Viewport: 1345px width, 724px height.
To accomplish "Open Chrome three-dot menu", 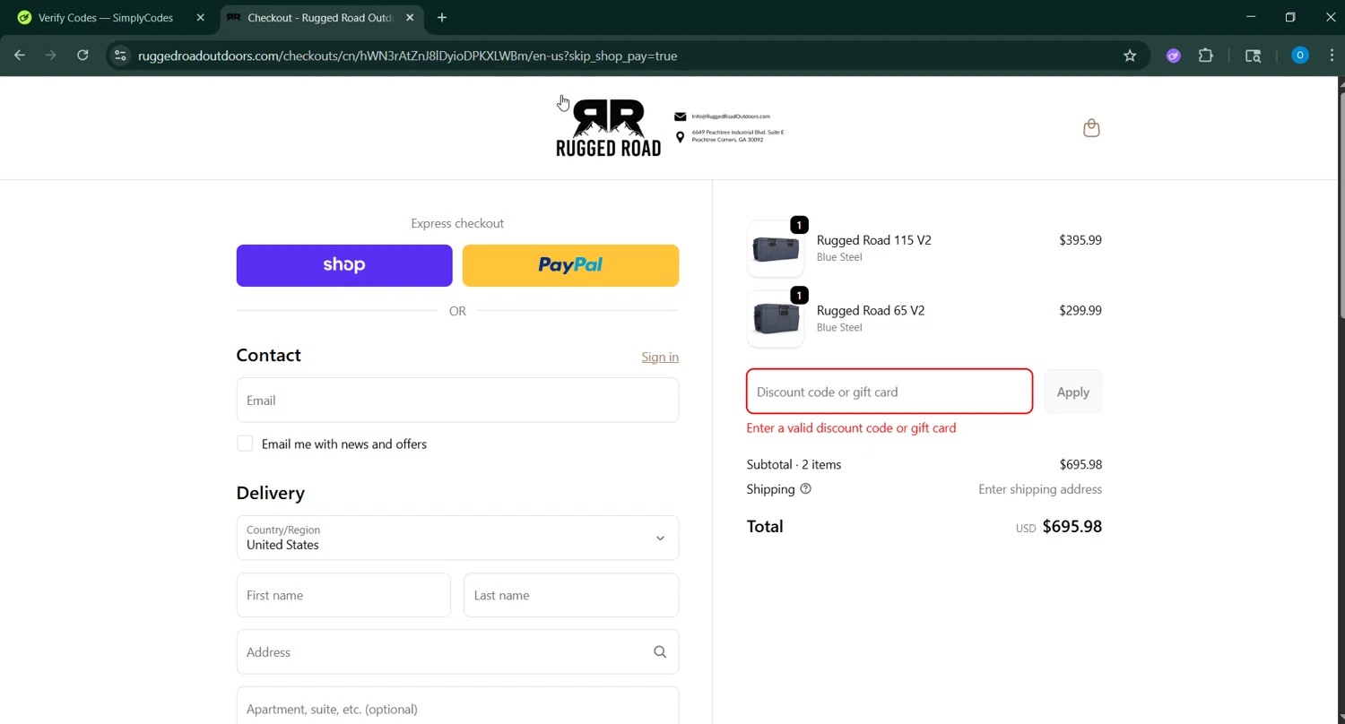I will (x=1332, y=56).
